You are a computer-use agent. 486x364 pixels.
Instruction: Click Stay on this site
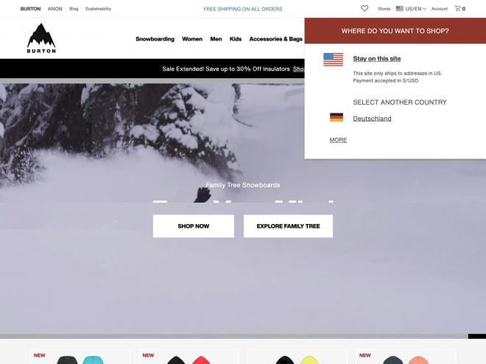377,59
